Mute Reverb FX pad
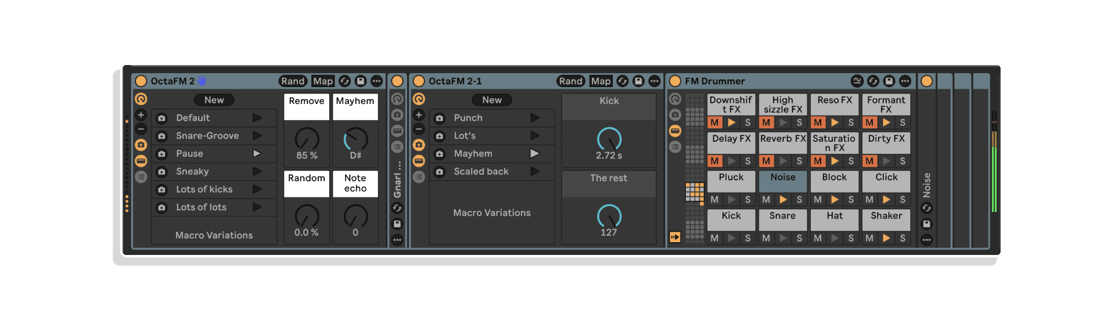 click(x=767, y=161)
